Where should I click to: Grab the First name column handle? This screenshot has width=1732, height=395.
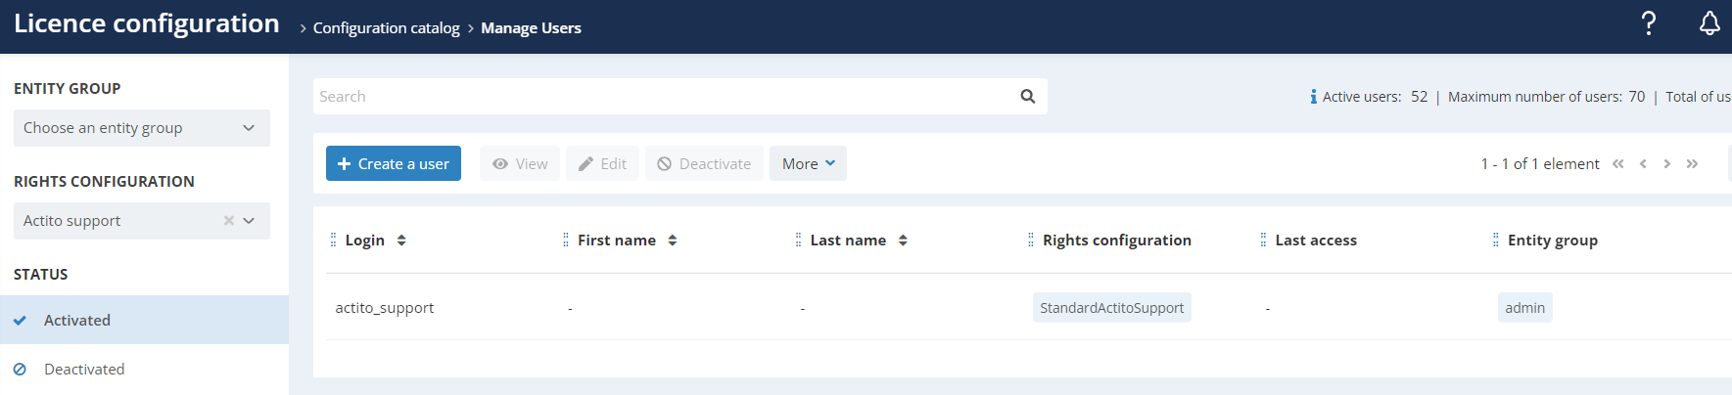[x=565, y=241]
